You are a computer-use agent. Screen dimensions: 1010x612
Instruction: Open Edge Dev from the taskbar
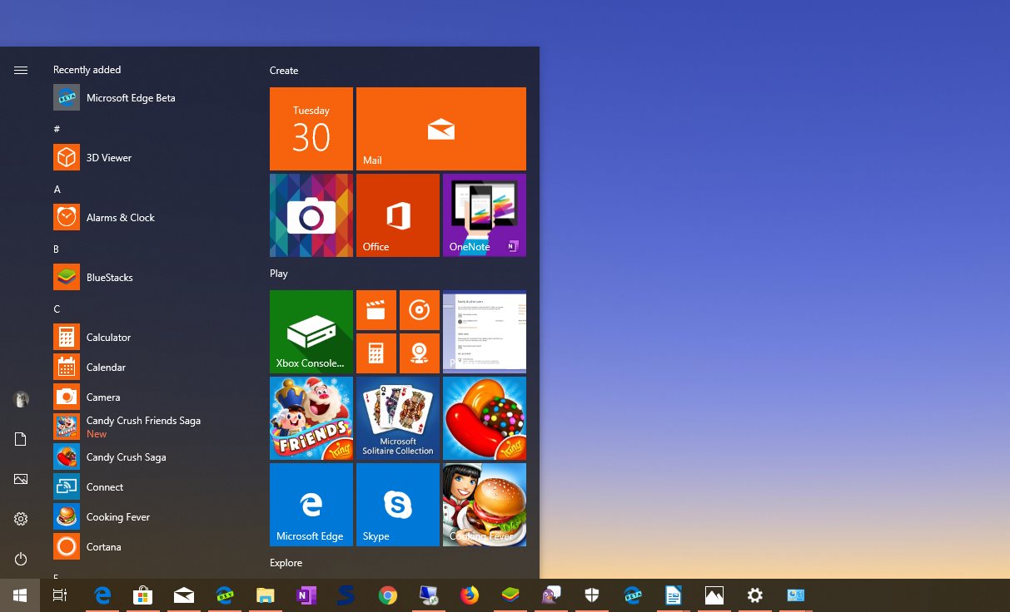pos(225,595)
